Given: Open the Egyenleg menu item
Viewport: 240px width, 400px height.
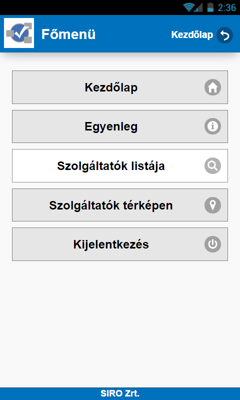Looking at the screenshot, I should click(x=120, y=126).
